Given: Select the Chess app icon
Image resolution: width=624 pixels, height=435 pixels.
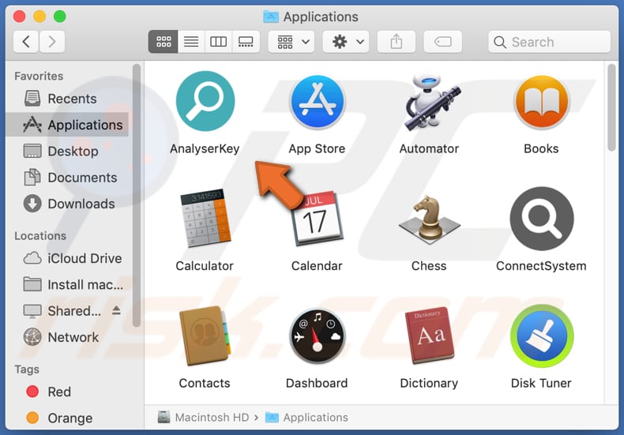Looking at the screenshot, I should [430, 219].
